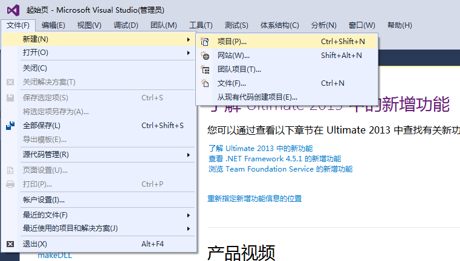
Task: Choose 团队项目(T)... in the New submenu
Action: pos(287,69)
